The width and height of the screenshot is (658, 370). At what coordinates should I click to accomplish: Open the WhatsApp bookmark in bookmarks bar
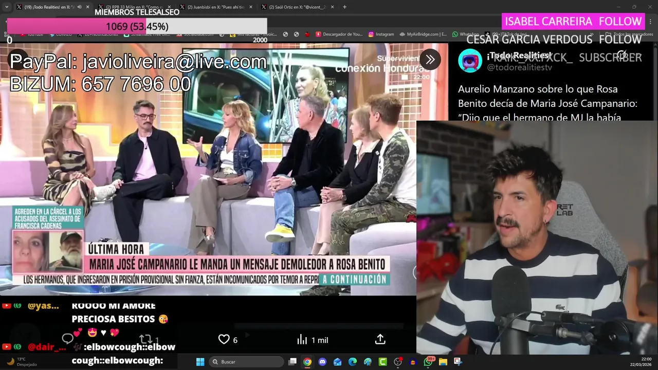click(465, 34)
